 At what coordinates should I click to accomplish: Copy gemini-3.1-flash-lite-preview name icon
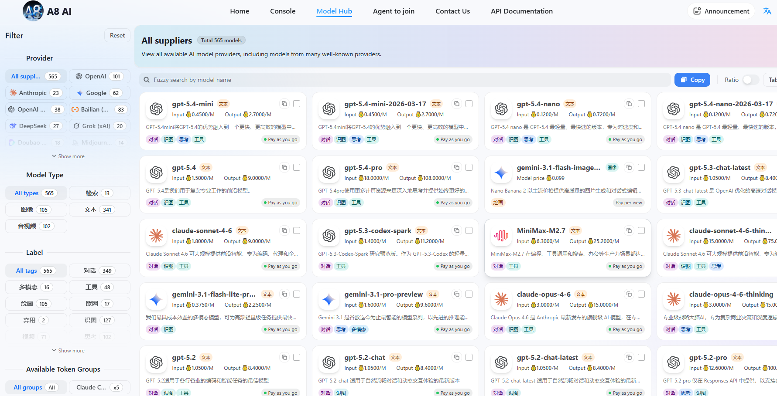(x=284, y=294)
